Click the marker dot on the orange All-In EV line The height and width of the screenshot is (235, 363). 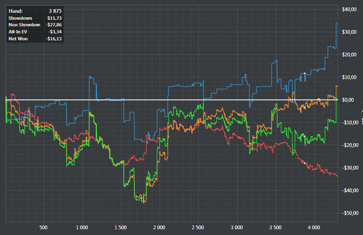click(x=305, y=107)
